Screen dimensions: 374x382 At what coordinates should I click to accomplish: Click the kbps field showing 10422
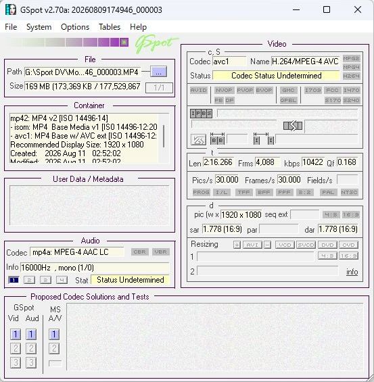(312, 162)
